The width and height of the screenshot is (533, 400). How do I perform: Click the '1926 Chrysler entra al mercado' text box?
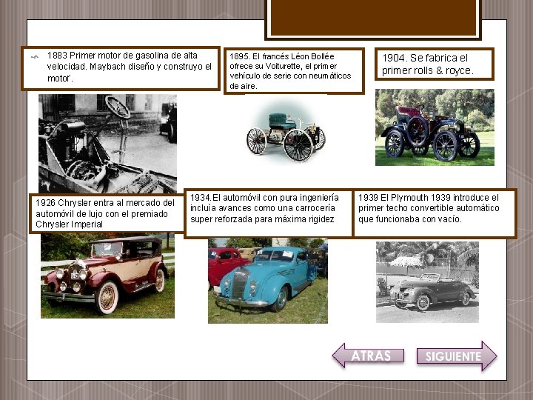[107, 213]
